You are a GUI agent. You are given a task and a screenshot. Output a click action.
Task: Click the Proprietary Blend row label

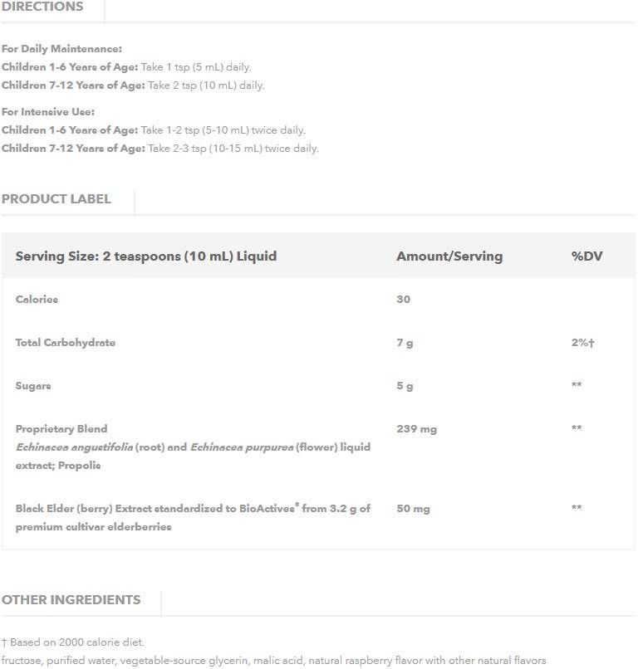point(61,429)
